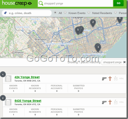Click address Toronto, ON M5B 2H3, CA
This screenshot has width=128, height=119.
[x=27, y=81]
